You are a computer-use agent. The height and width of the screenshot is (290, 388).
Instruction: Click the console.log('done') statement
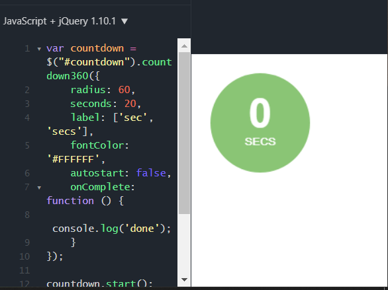[111, 229]
